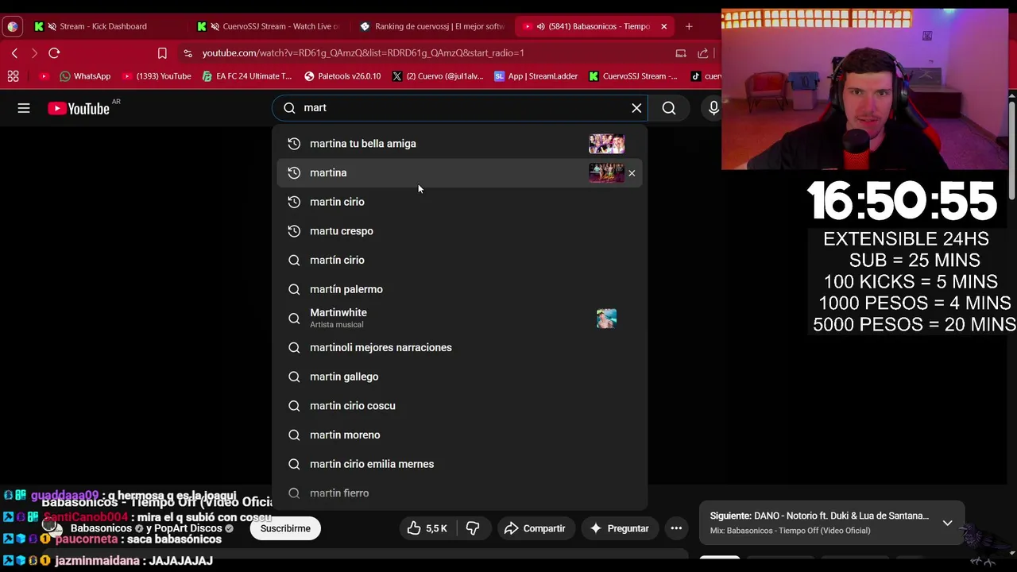Viewport: 1017px width, 572px height.
Task: Remove 'martina' suggestion from history
Action: pyautogui.click(x=632, y=173)
